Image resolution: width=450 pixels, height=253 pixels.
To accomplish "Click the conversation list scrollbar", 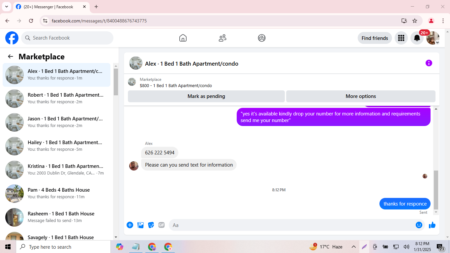I will (x=116, y=82).
